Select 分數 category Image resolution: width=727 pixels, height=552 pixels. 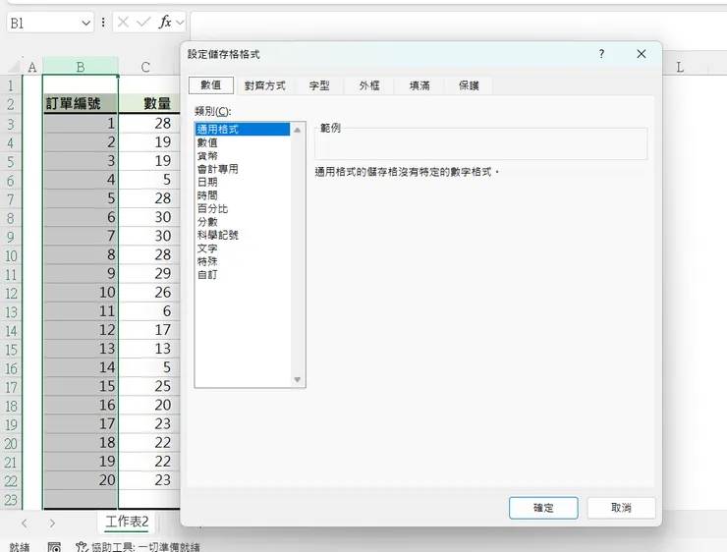pos(243,222)
